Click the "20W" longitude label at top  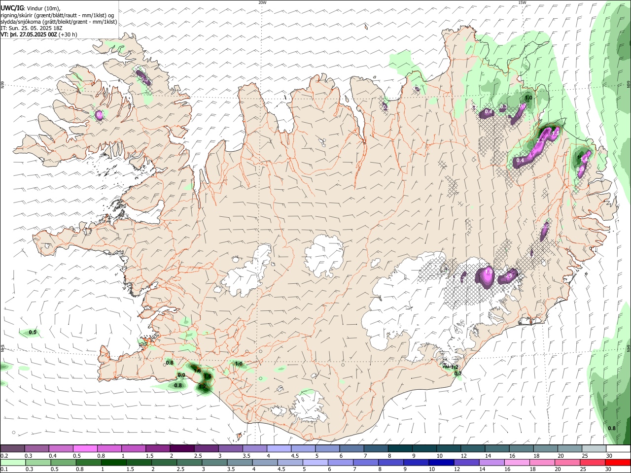(x=262, y=2)
